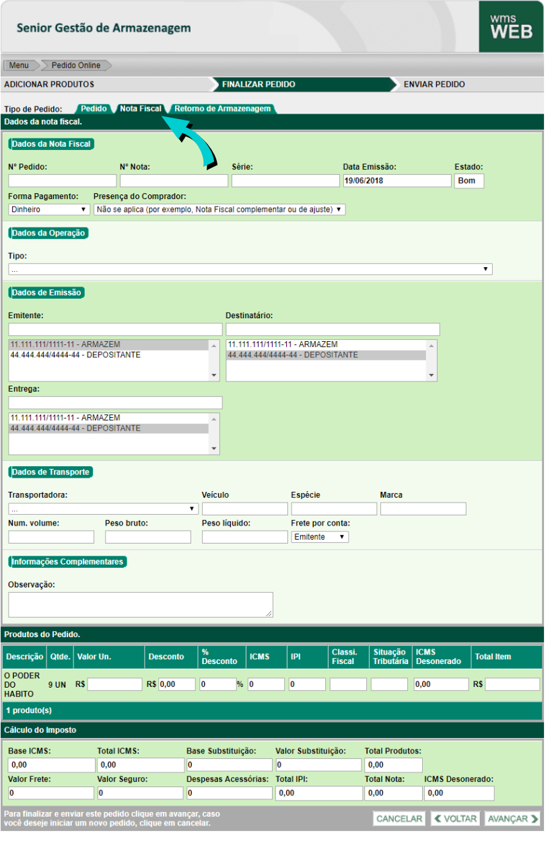Click the Espécie input field

334,509
